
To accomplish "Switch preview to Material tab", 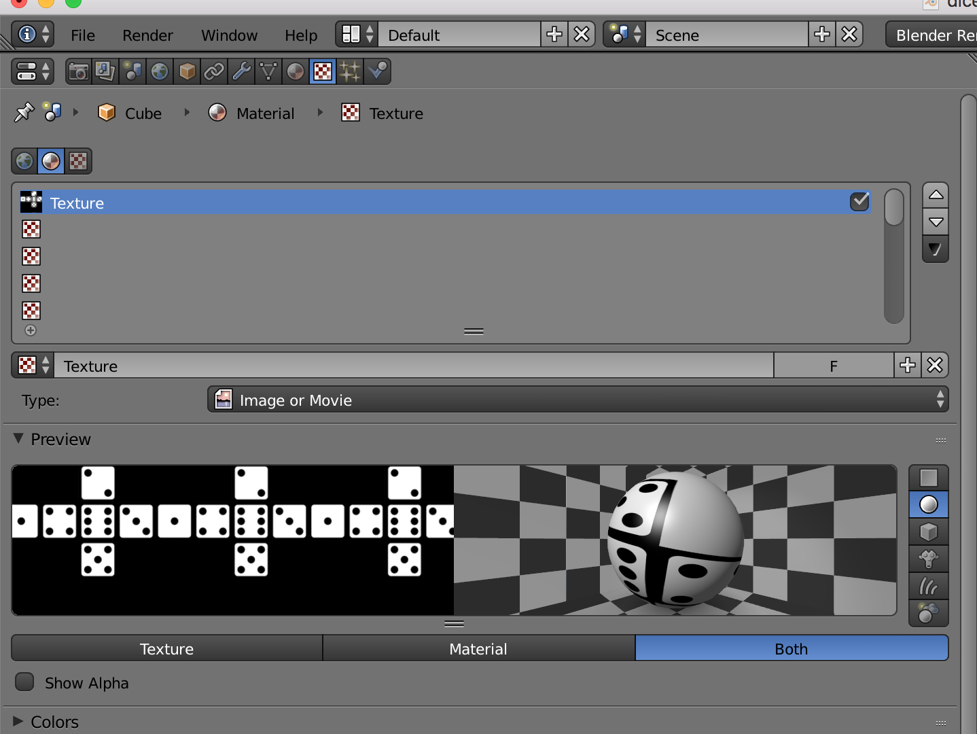I will (x=479, y=648).
